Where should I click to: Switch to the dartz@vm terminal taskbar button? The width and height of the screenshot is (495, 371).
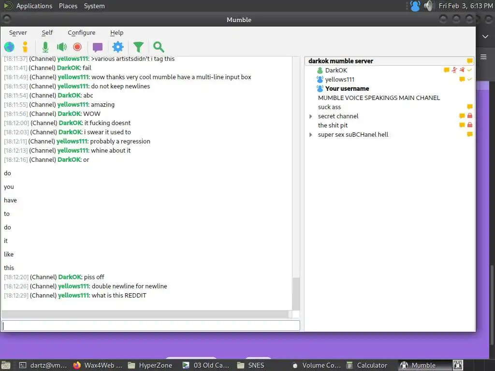point(43,365)
